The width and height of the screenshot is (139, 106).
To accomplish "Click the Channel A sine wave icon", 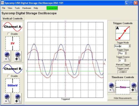I will (x=13, y=27).
